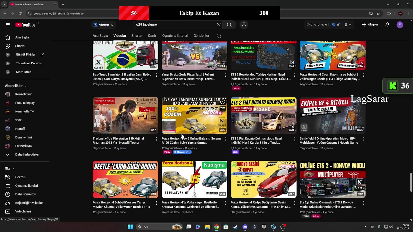Add Forza bağlantı sorunu video to queue
This screenshot has width=413, height=232.
223,109
